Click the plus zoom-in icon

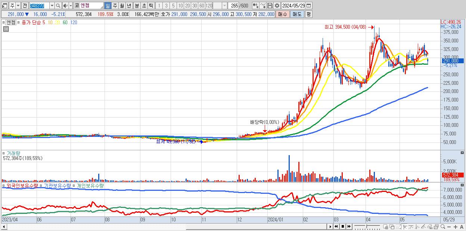point(456,227)
